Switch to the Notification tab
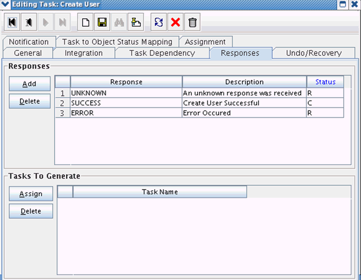This screenshot has width=361, height=280. tap(29, 42)
